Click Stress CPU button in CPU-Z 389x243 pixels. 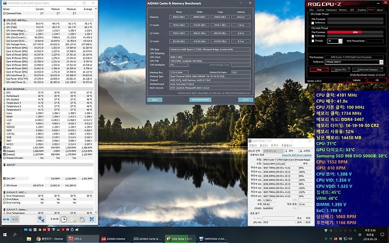(x=340, y=70)
